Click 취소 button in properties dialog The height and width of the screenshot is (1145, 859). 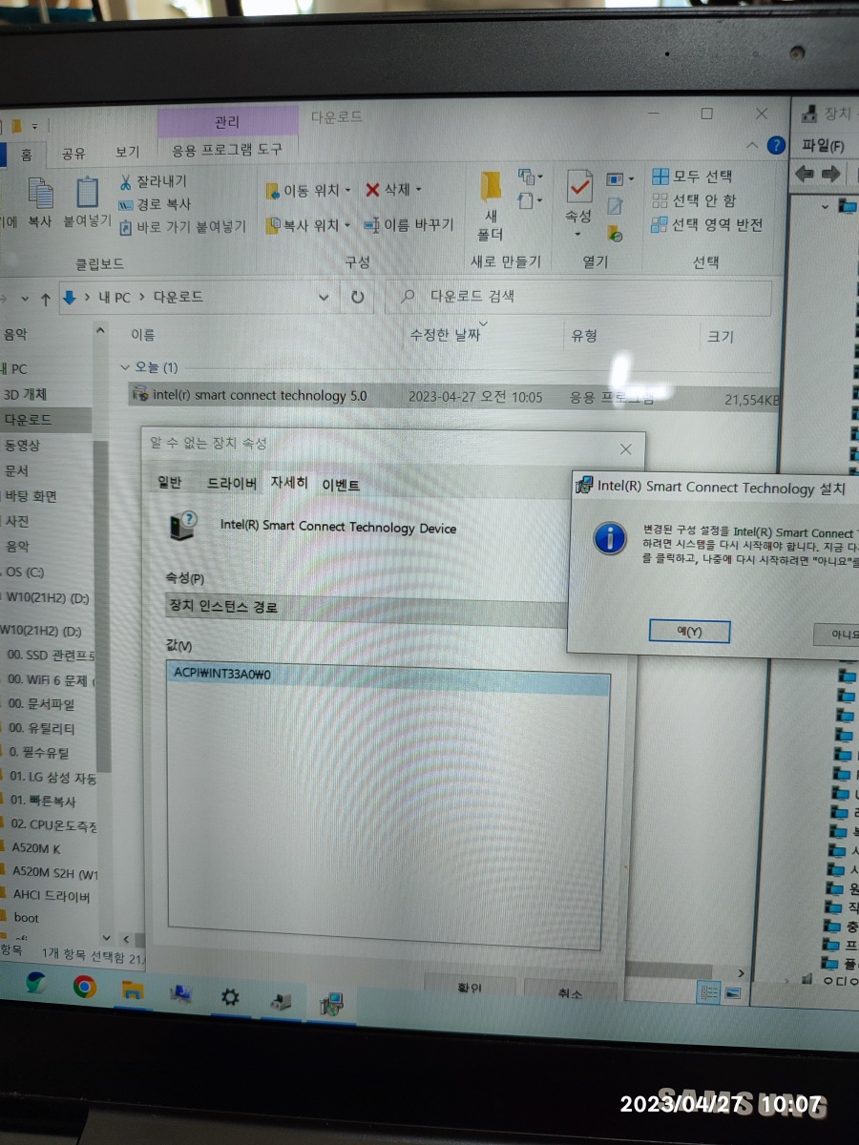tap(570, 992)
